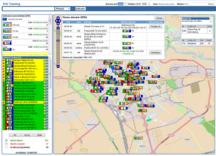Screen dimensions: 216x156
Task: Focus the search input field in top bar
Action: coord(28,9)
